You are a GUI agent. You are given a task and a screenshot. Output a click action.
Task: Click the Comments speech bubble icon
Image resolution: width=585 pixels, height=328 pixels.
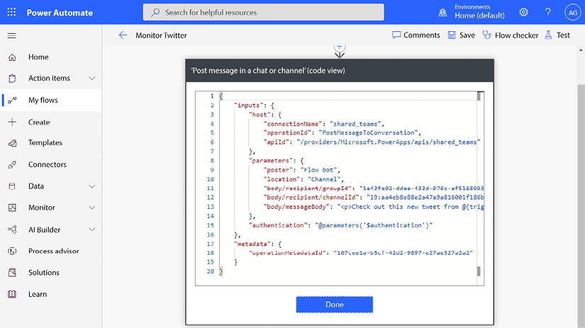tap(396, 35)
